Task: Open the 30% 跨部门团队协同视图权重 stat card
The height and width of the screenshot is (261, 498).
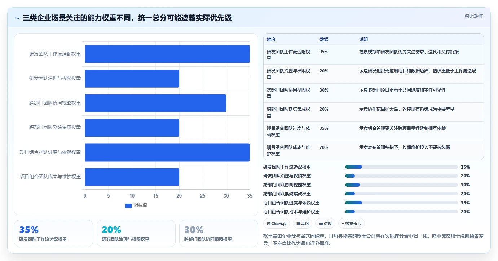Action: pyautogui.click(x=219, y=233)
